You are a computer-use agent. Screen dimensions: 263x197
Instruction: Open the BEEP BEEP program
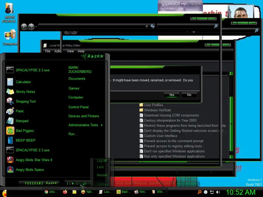pyautogui.click(x=21, y=140)
